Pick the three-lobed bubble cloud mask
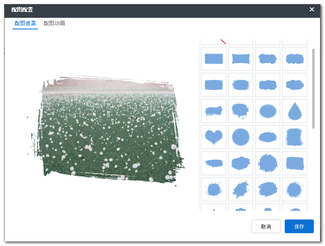Viewport: 325px width, 246px height. [268, 59]
